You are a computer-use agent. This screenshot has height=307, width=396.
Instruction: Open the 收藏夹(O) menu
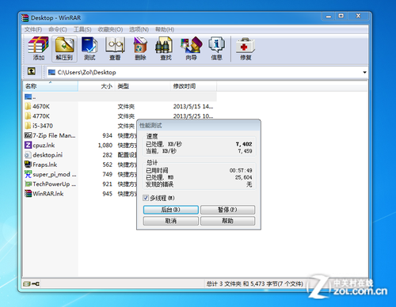point(110,29)
